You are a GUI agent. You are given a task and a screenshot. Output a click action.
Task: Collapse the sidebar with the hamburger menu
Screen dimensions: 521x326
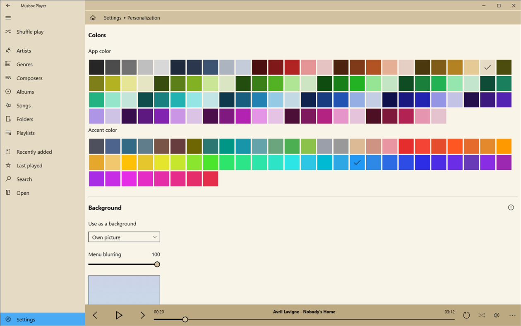pos(8,18)
